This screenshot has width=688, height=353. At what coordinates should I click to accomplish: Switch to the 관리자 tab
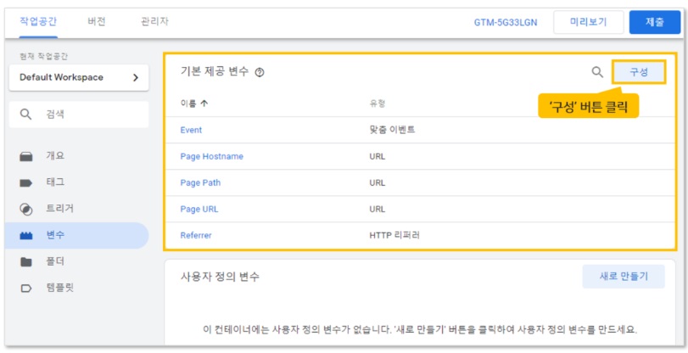tap(154, 21)
